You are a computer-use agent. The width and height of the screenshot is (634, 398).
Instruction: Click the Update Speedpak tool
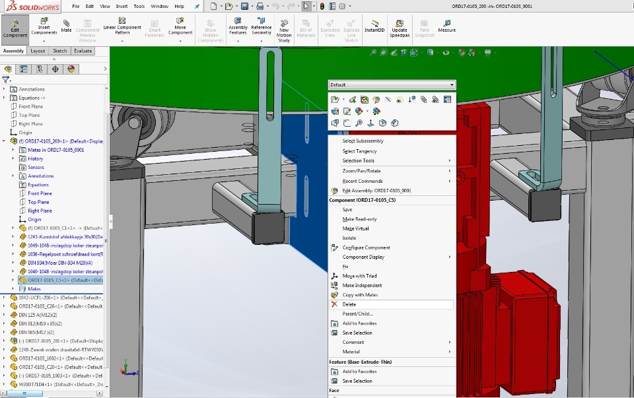(400, 28)
